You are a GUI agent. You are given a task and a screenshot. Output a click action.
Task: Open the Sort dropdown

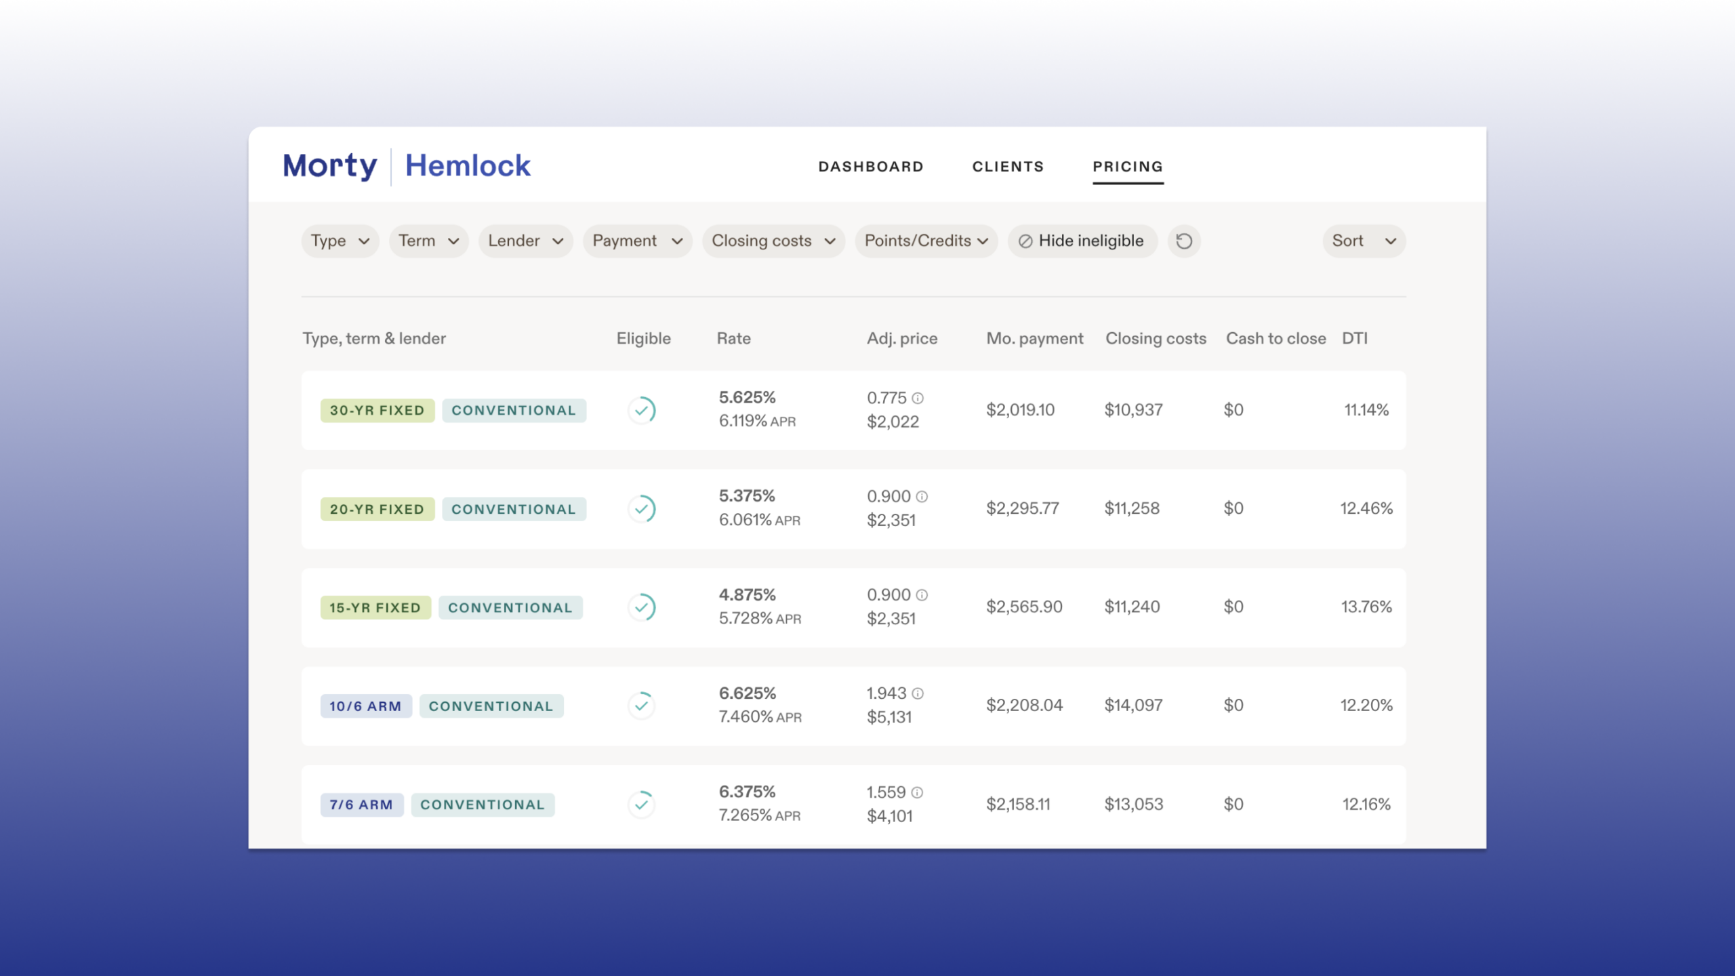[1364, 241]
